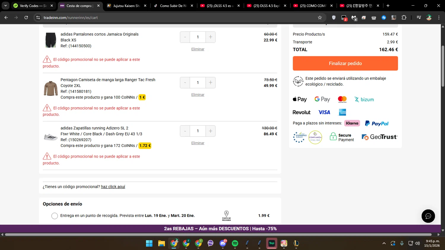Screen dimensions: 445x250
Task: Click the PayPal logo
Action: pos(376,124)
